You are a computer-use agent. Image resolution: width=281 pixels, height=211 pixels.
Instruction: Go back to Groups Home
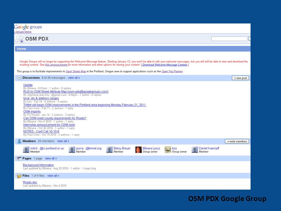tap(23, 32)
